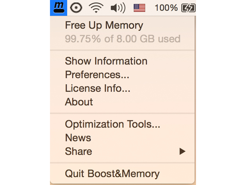Viewport: 246px width, 185px height.
Task: Open the US flag input source menu
Action: (x=139, y=8)
